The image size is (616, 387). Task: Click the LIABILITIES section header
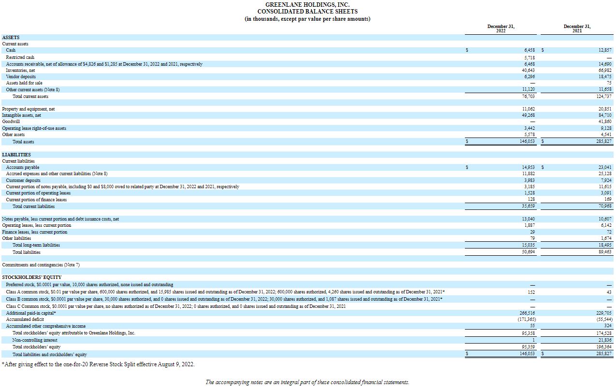point(16,154)
